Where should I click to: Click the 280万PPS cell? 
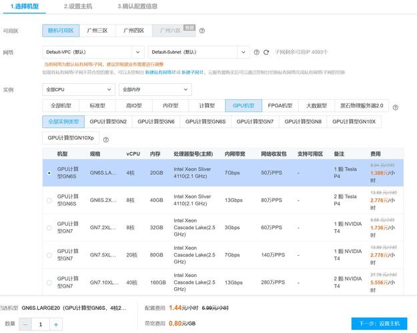273,282
